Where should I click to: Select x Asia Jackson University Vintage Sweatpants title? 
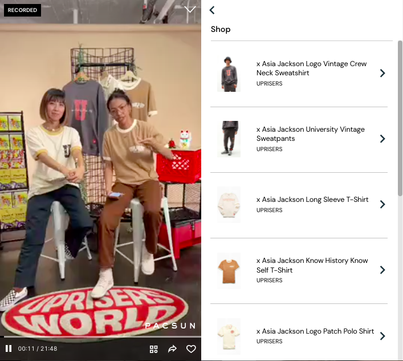click(311, 133)
